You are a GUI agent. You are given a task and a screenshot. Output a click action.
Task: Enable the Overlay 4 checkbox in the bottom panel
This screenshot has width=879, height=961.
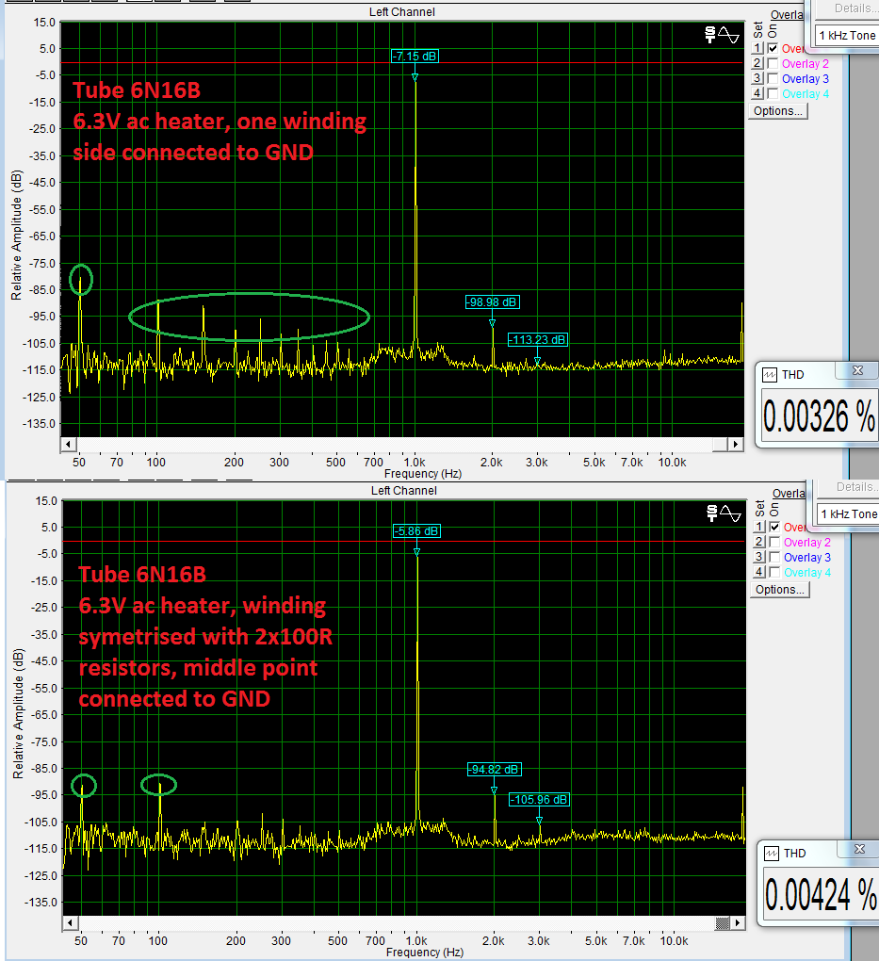coord(774,572)
